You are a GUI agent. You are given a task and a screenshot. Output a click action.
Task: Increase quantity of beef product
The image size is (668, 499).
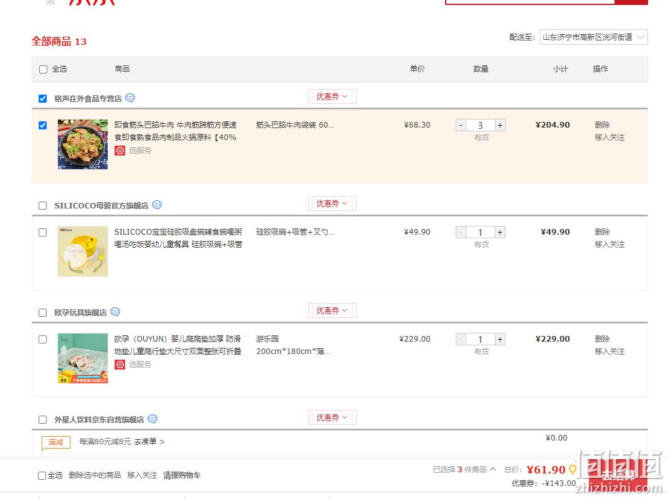[x=500, y=125]
